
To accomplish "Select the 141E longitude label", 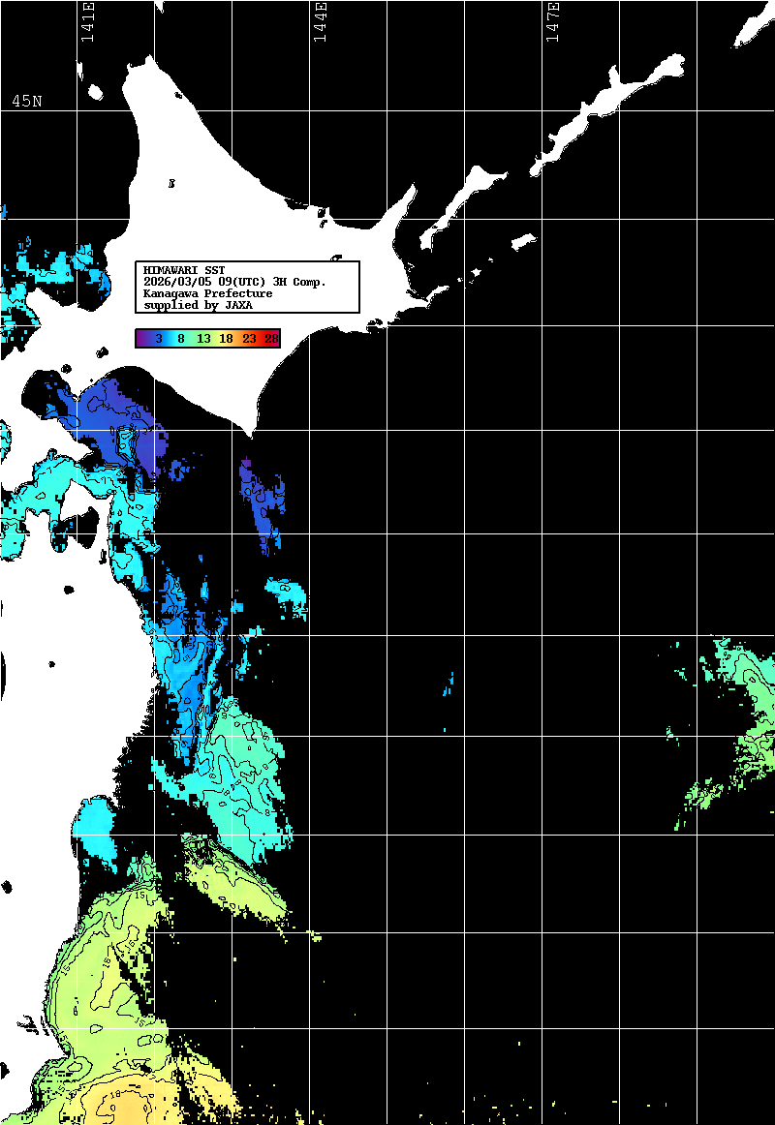I will 88,22.
